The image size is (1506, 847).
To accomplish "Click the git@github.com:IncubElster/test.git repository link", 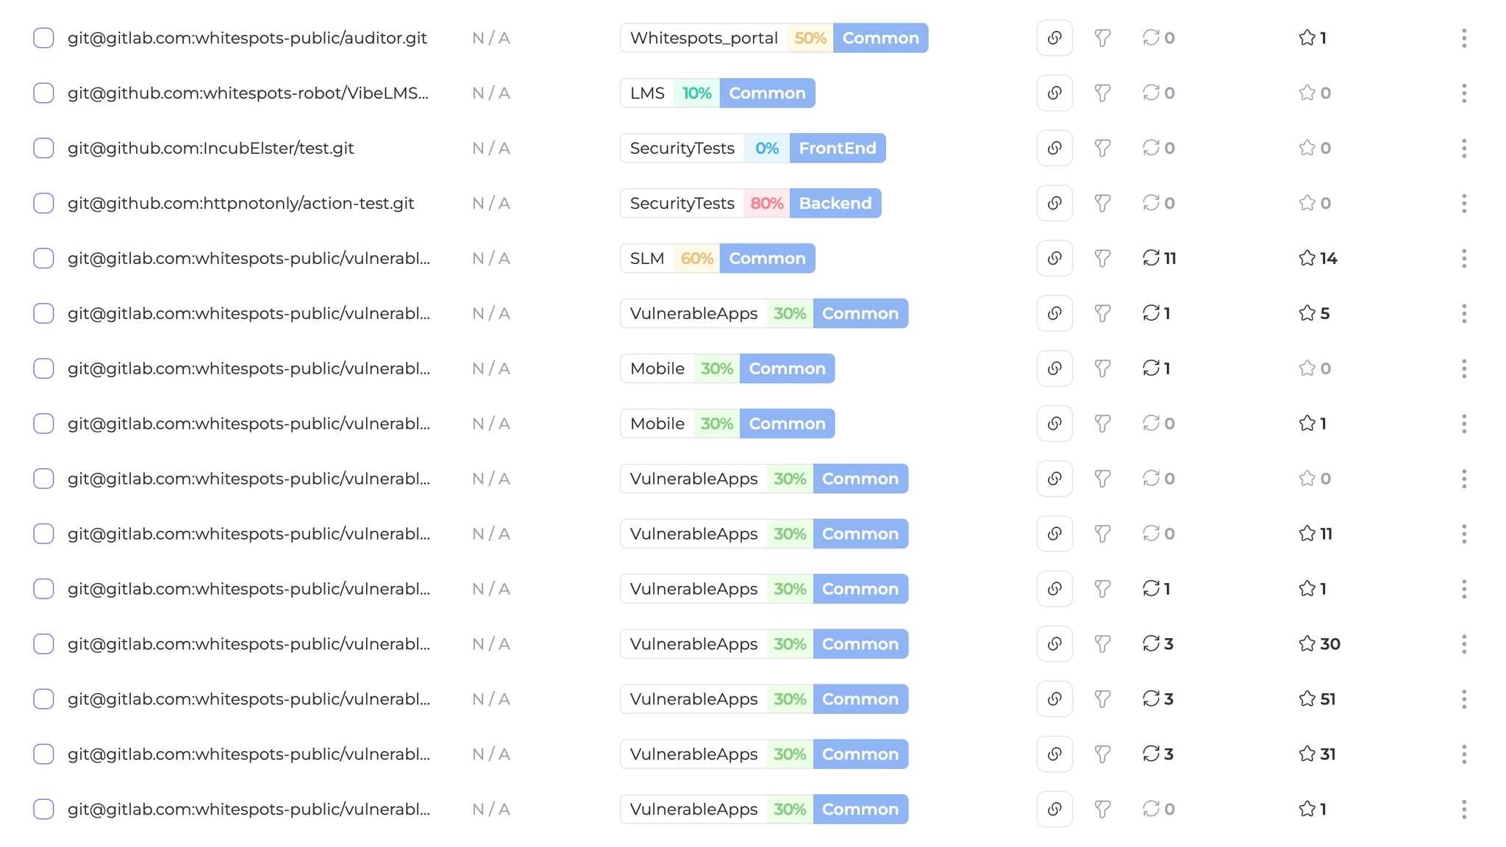I will (x=210, y=148).
